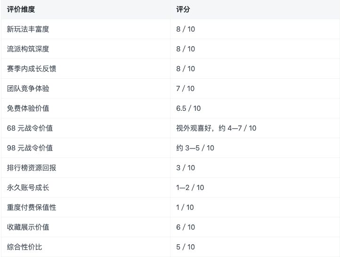Click the 赛季内成长反馈 row label

(x=32, y=68)
